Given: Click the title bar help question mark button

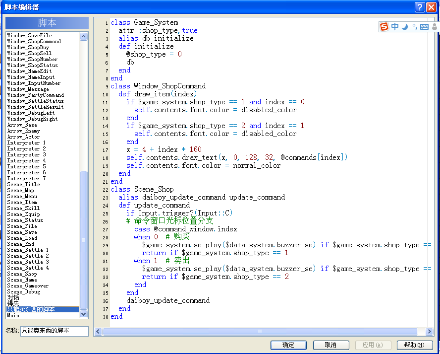Looking at the screenshot, I should (420, 7).
